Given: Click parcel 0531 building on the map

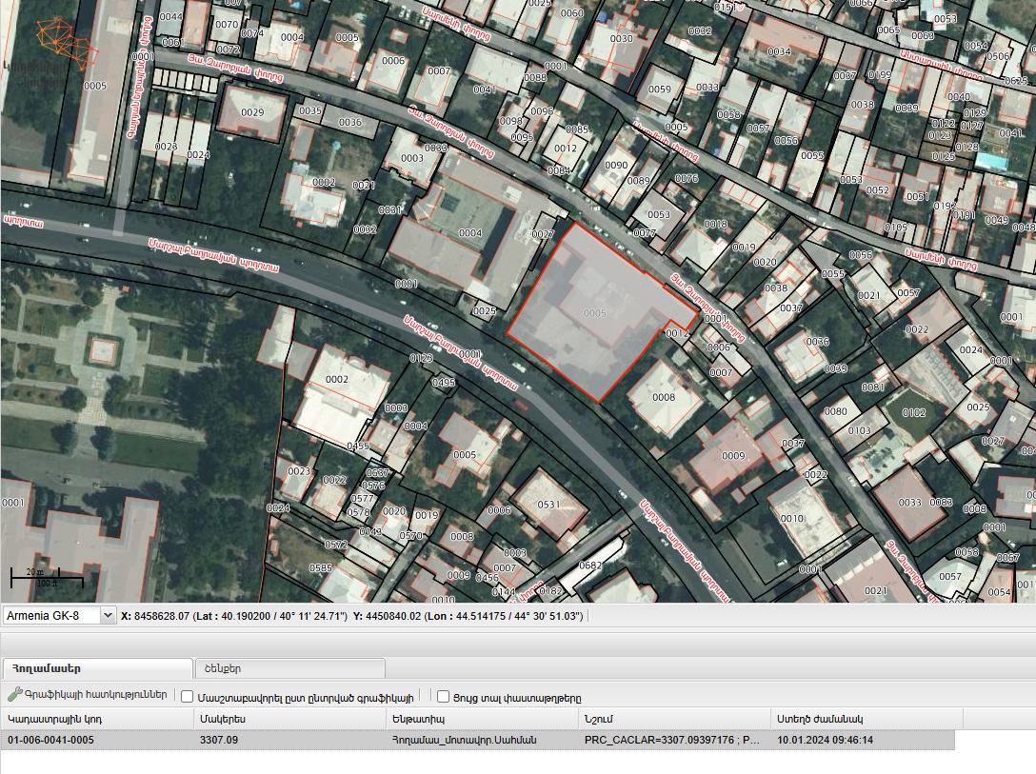Looking at the screenshot, I should (548, 505).
